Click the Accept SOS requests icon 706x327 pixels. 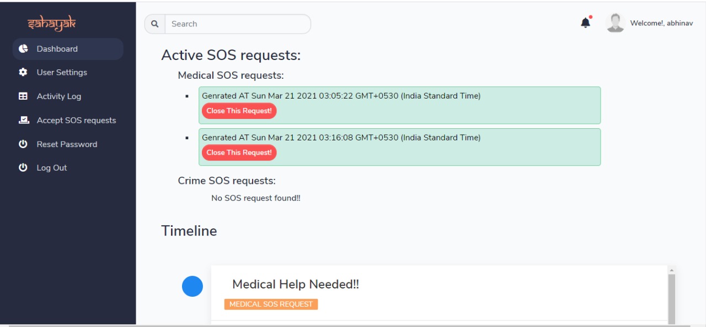[x=23, y=120]
